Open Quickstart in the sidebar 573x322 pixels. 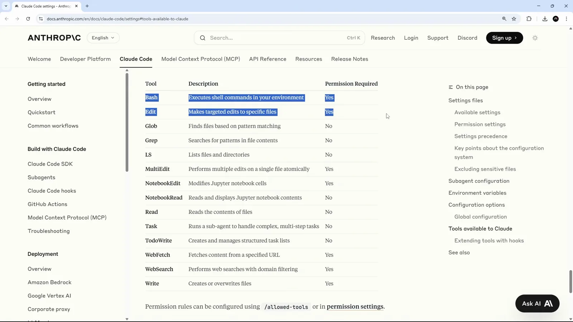(x=42, y=112)
